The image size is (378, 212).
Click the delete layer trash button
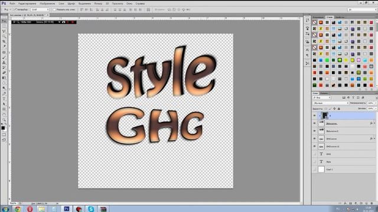pyautogui.click(x=372, y=203)
